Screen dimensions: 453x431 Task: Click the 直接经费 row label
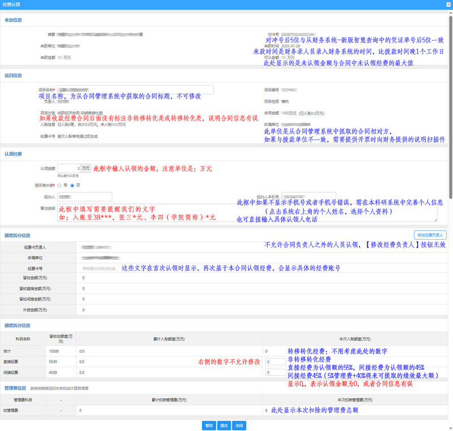pos(11,362)
